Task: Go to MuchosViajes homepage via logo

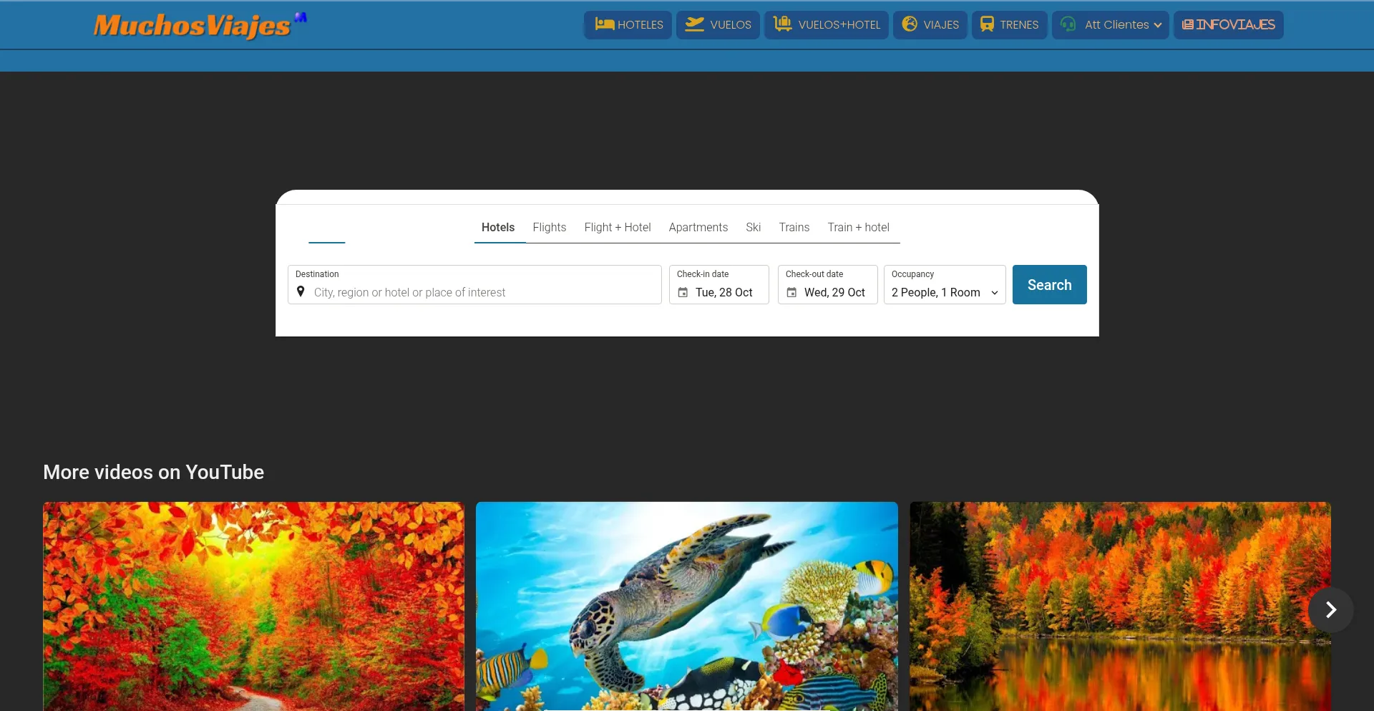Action: [x=192, y=26]
